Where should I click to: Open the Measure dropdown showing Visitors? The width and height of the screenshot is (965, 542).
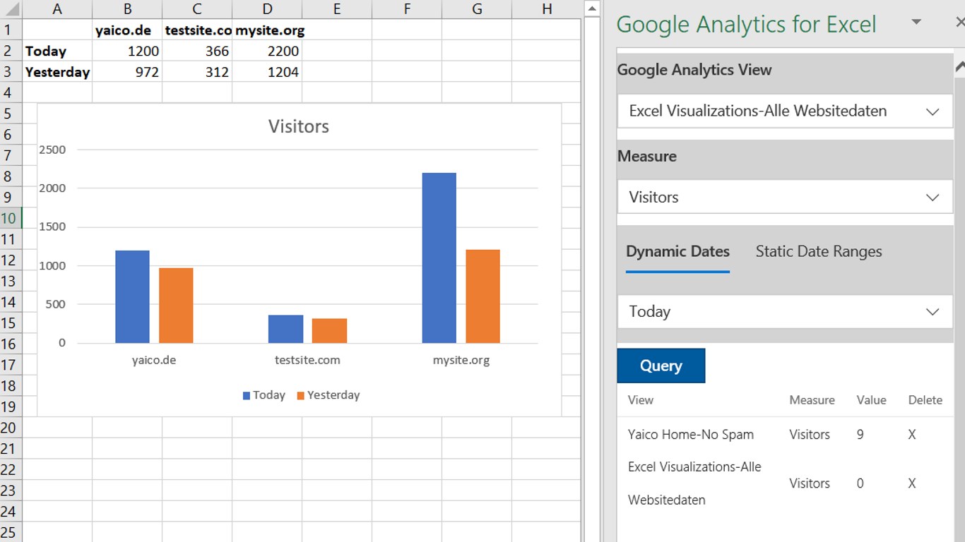(785, 197)
